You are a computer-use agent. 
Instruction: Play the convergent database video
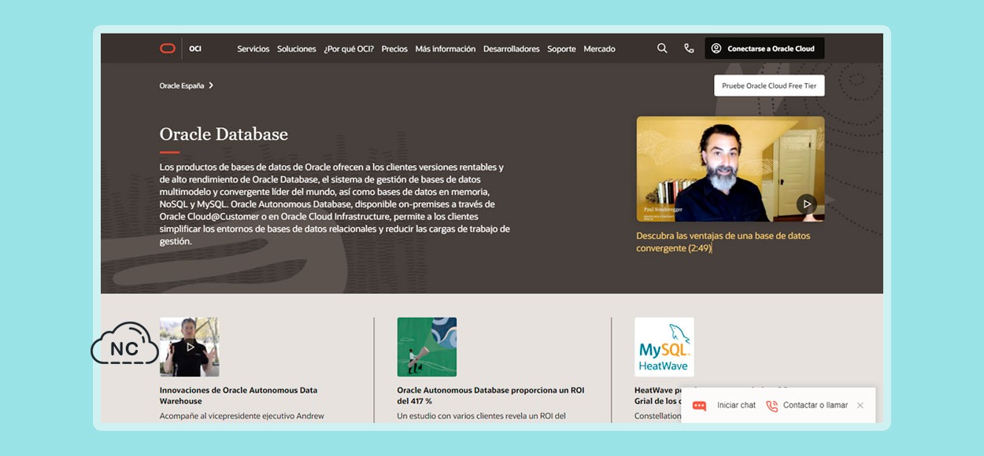[806, 204]
